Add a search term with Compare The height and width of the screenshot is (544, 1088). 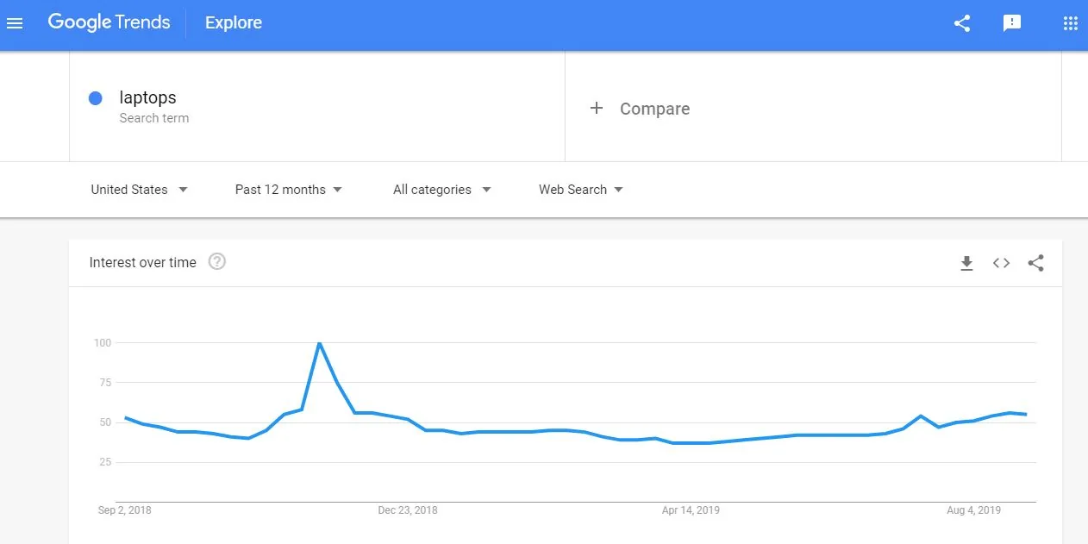[x=641, y=109]
